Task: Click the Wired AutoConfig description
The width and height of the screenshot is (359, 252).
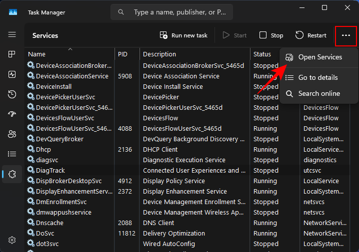Action: 168,244
